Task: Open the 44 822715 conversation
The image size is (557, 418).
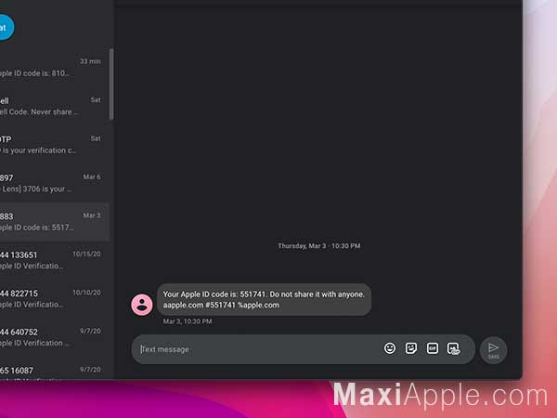Action: 53,298
